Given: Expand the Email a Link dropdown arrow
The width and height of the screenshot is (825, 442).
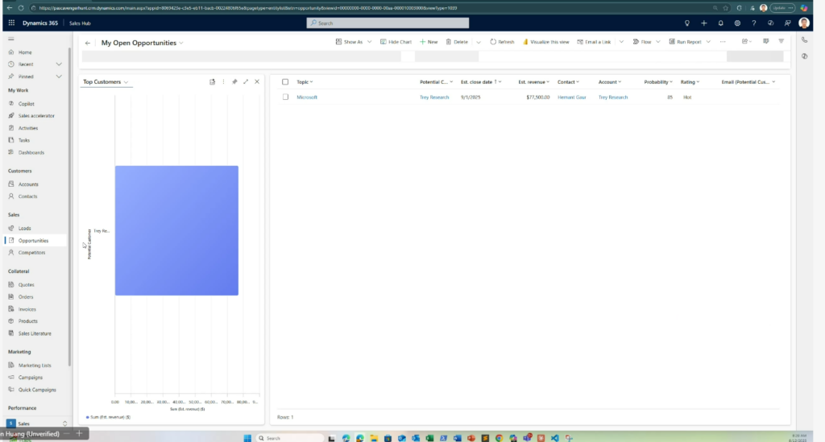Looking at the screenshot, I should click(x=621, y=42).
